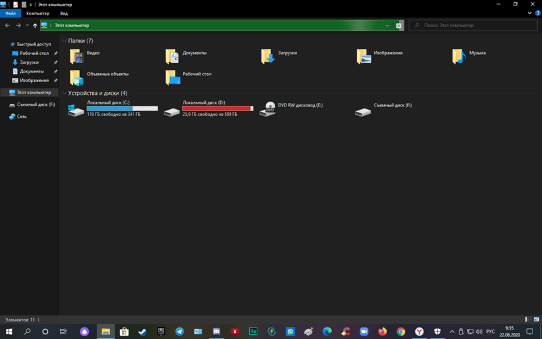
Task: Expand the ribbon with the chevron
Action: click(530, 13)
